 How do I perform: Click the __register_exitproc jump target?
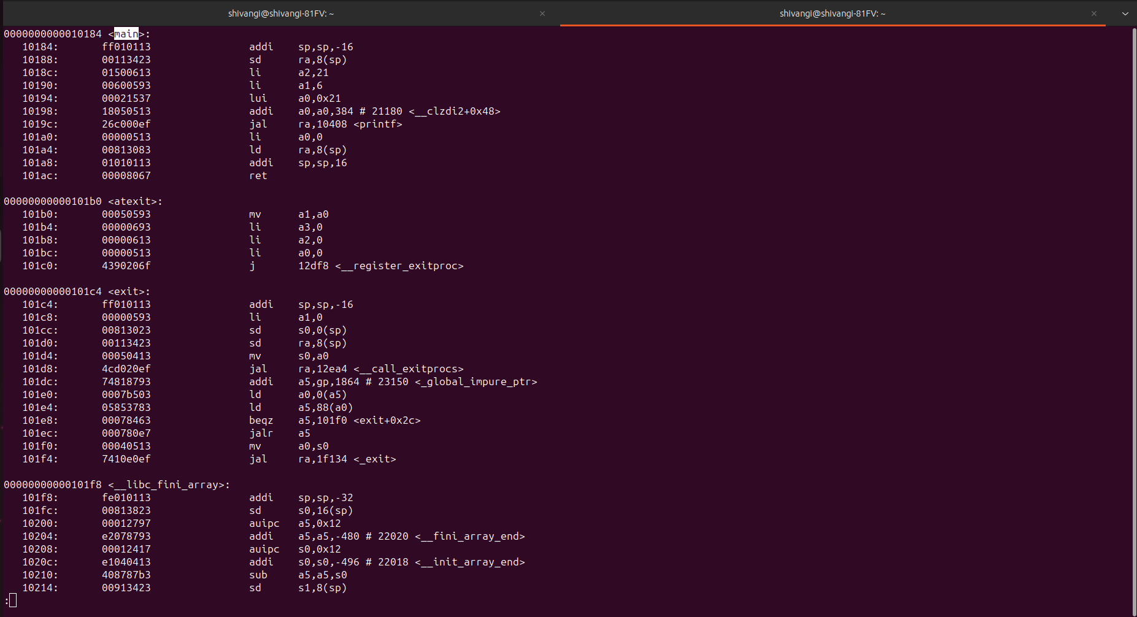[399, 266]
